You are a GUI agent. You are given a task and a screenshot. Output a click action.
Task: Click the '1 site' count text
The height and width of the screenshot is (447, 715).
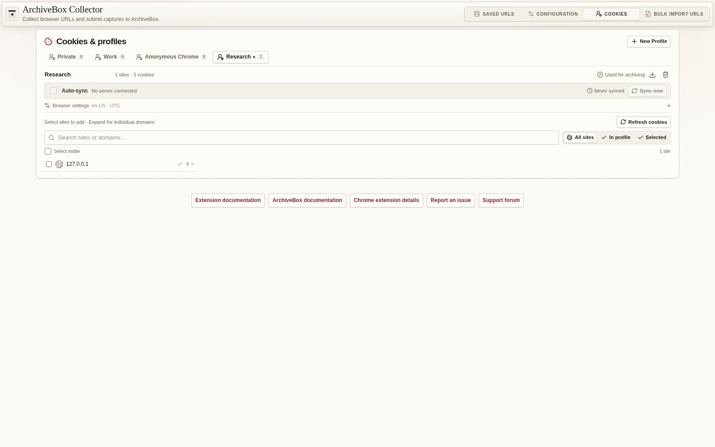coord(665,152)
